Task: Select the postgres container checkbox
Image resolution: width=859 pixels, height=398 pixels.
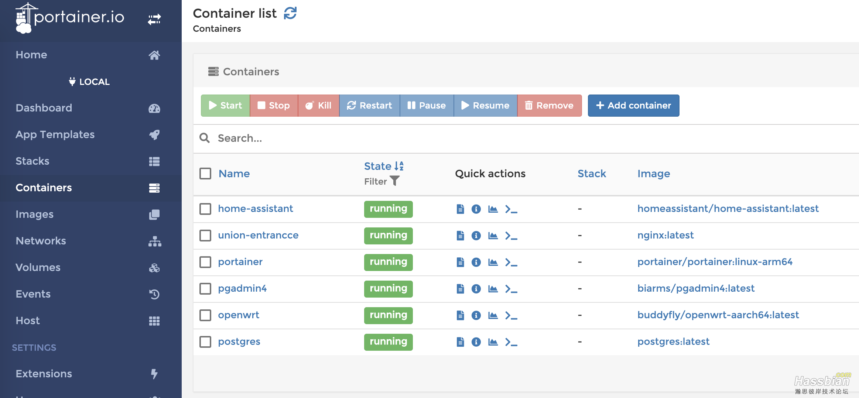Action: coord(205,342)
